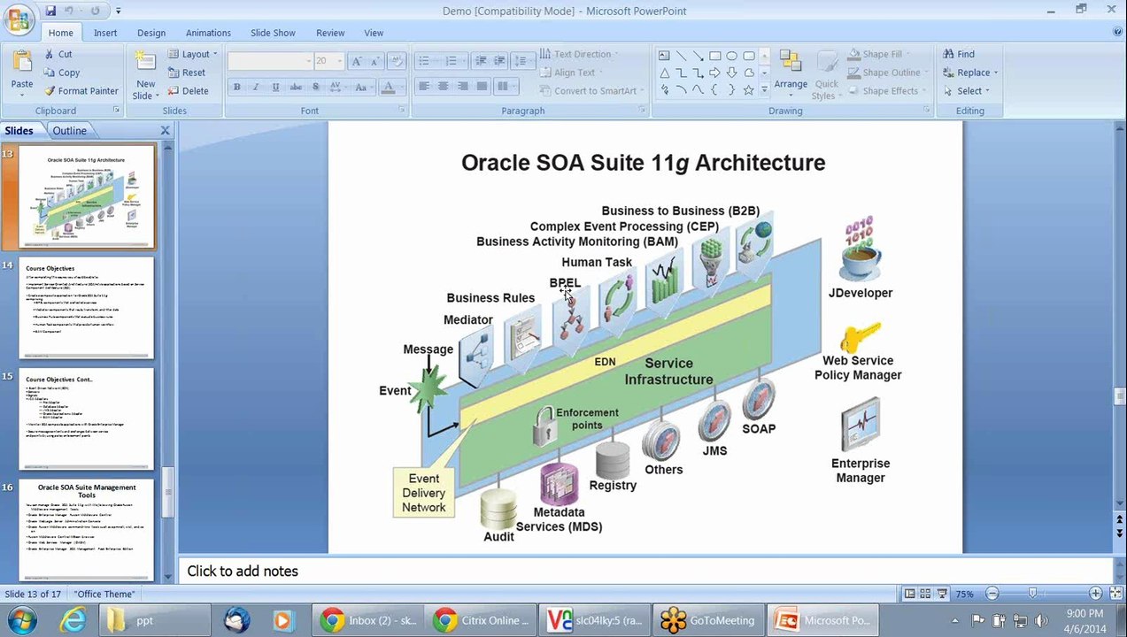
Task: Click the 75% zoom level
Action: point(966,594)
